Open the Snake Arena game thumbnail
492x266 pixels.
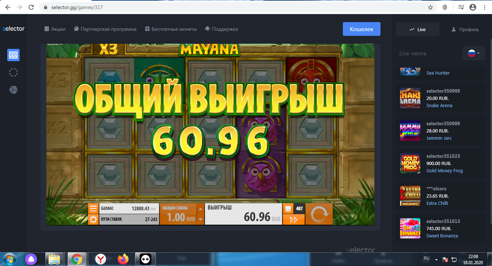click(410, 98)
